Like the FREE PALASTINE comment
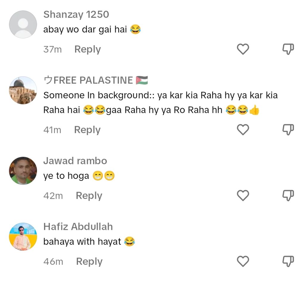 click(243, 130)
